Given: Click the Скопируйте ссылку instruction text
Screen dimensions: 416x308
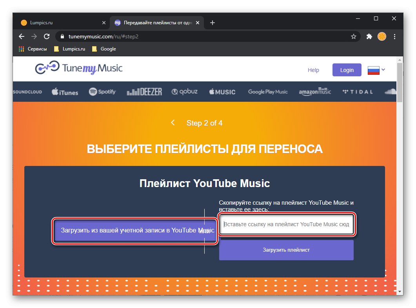Looking at the screenshot, I should click(x=286, y=206).
